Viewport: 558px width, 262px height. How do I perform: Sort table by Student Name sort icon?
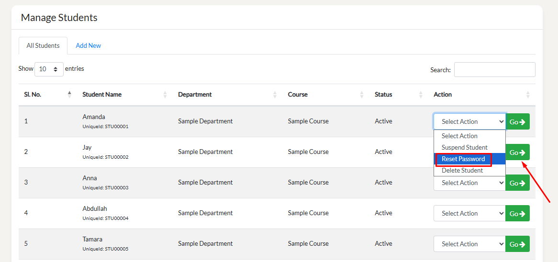click(x=165, y=95)
